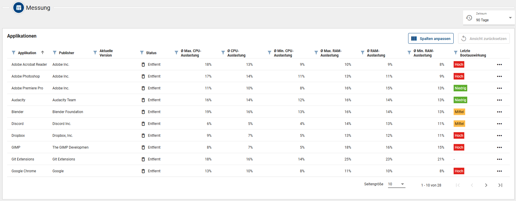Click the Messung table icon
This screenshot has width=516, height=201.
(19, 8)
